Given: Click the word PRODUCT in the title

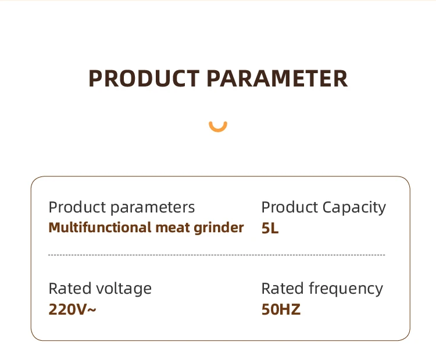Looking at the screenshot, I should (x=144, y=78).
